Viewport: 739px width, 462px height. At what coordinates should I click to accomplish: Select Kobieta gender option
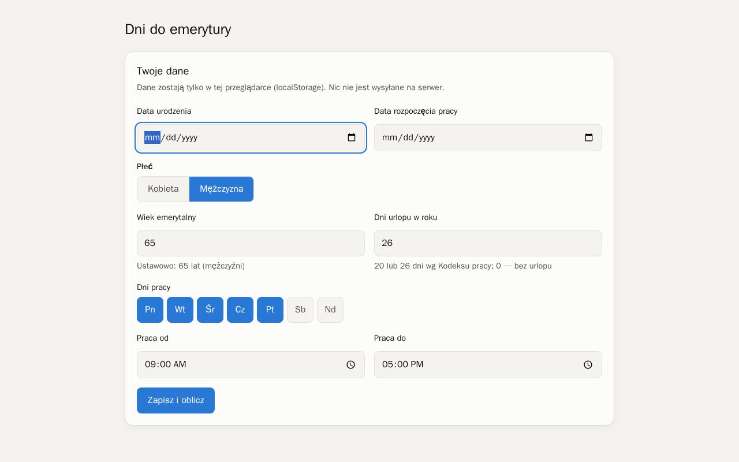point(163,189)
